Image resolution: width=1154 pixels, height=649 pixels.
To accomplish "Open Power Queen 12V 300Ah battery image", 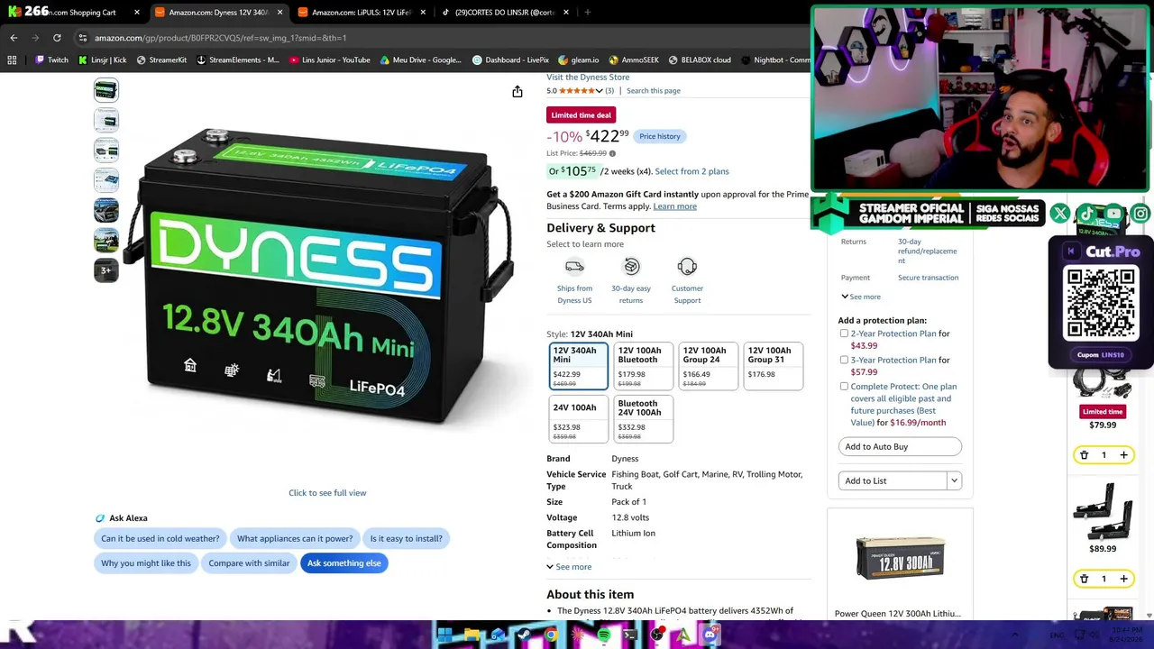I will [900, 559].
